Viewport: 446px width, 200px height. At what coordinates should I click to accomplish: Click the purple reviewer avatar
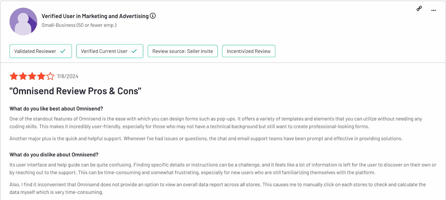click(23, 21)
